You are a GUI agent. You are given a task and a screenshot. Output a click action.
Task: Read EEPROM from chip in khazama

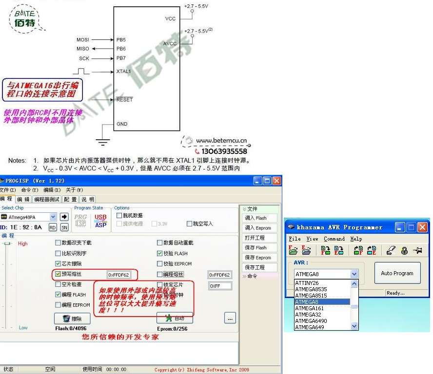click(372, 250)
